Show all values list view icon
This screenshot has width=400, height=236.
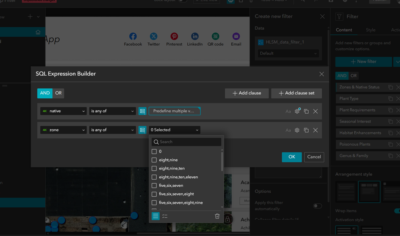tap(155, 216)
